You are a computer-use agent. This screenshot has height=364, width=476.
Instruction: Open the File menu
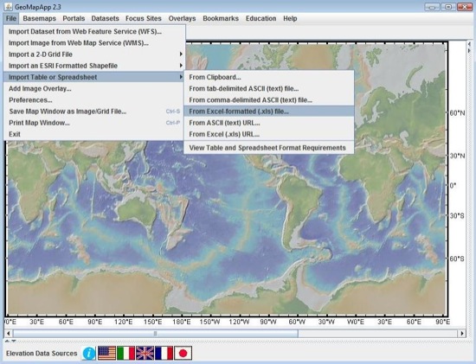11,18
